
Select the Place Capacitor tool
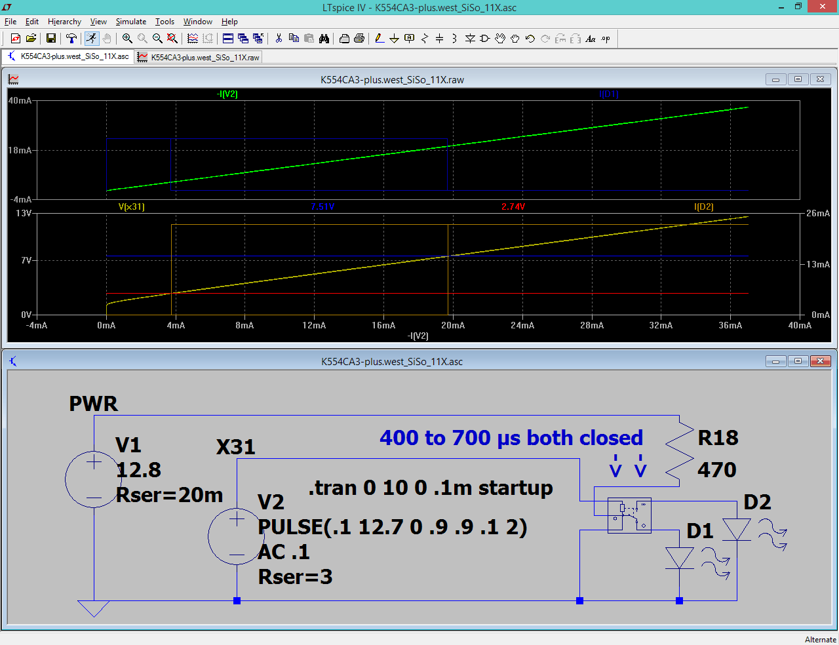coord(440,39)
